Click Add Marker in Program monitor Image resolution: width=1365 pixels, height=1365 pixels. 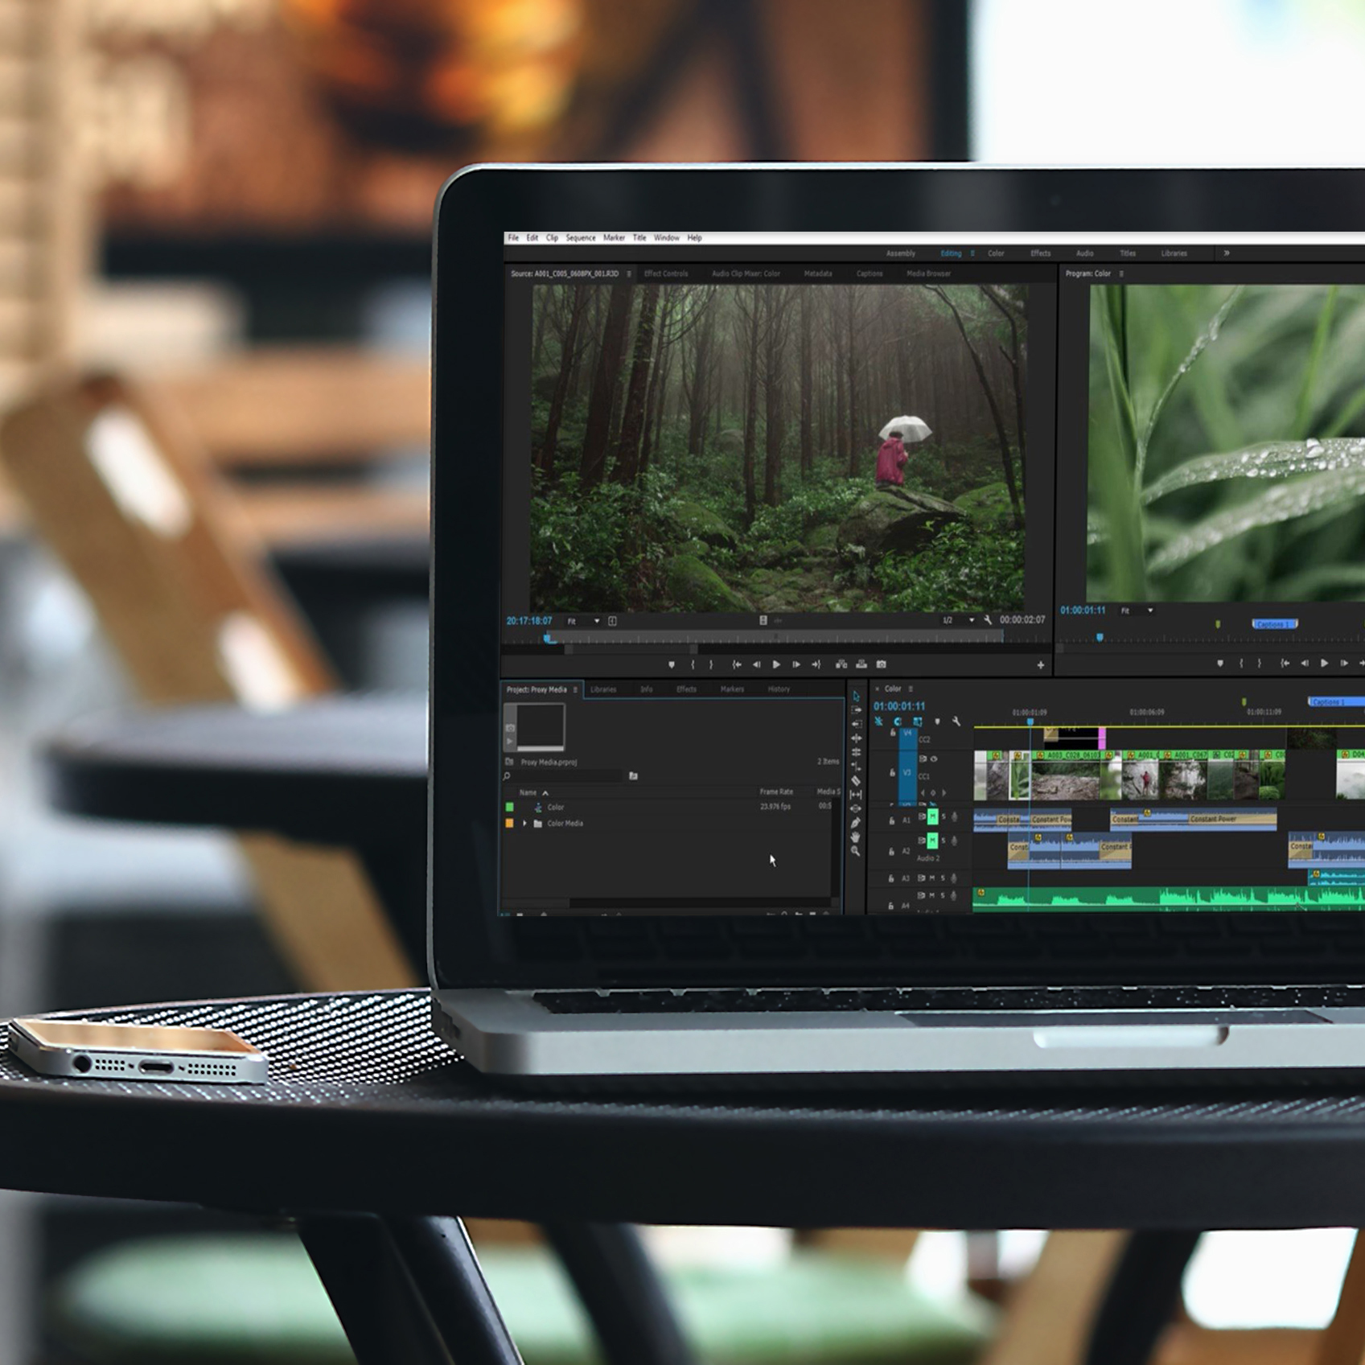[1220, 664]
